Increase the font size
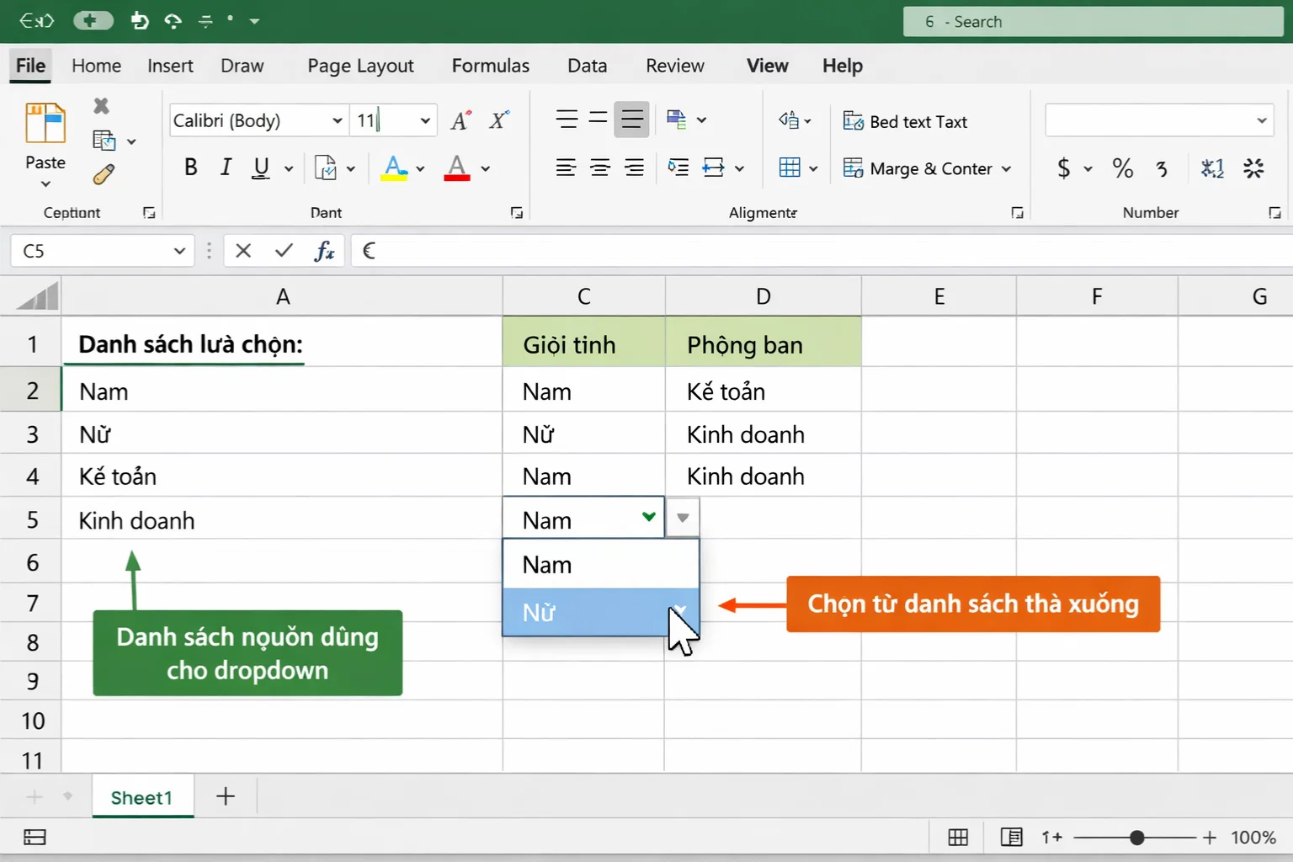 click(459, 120)
